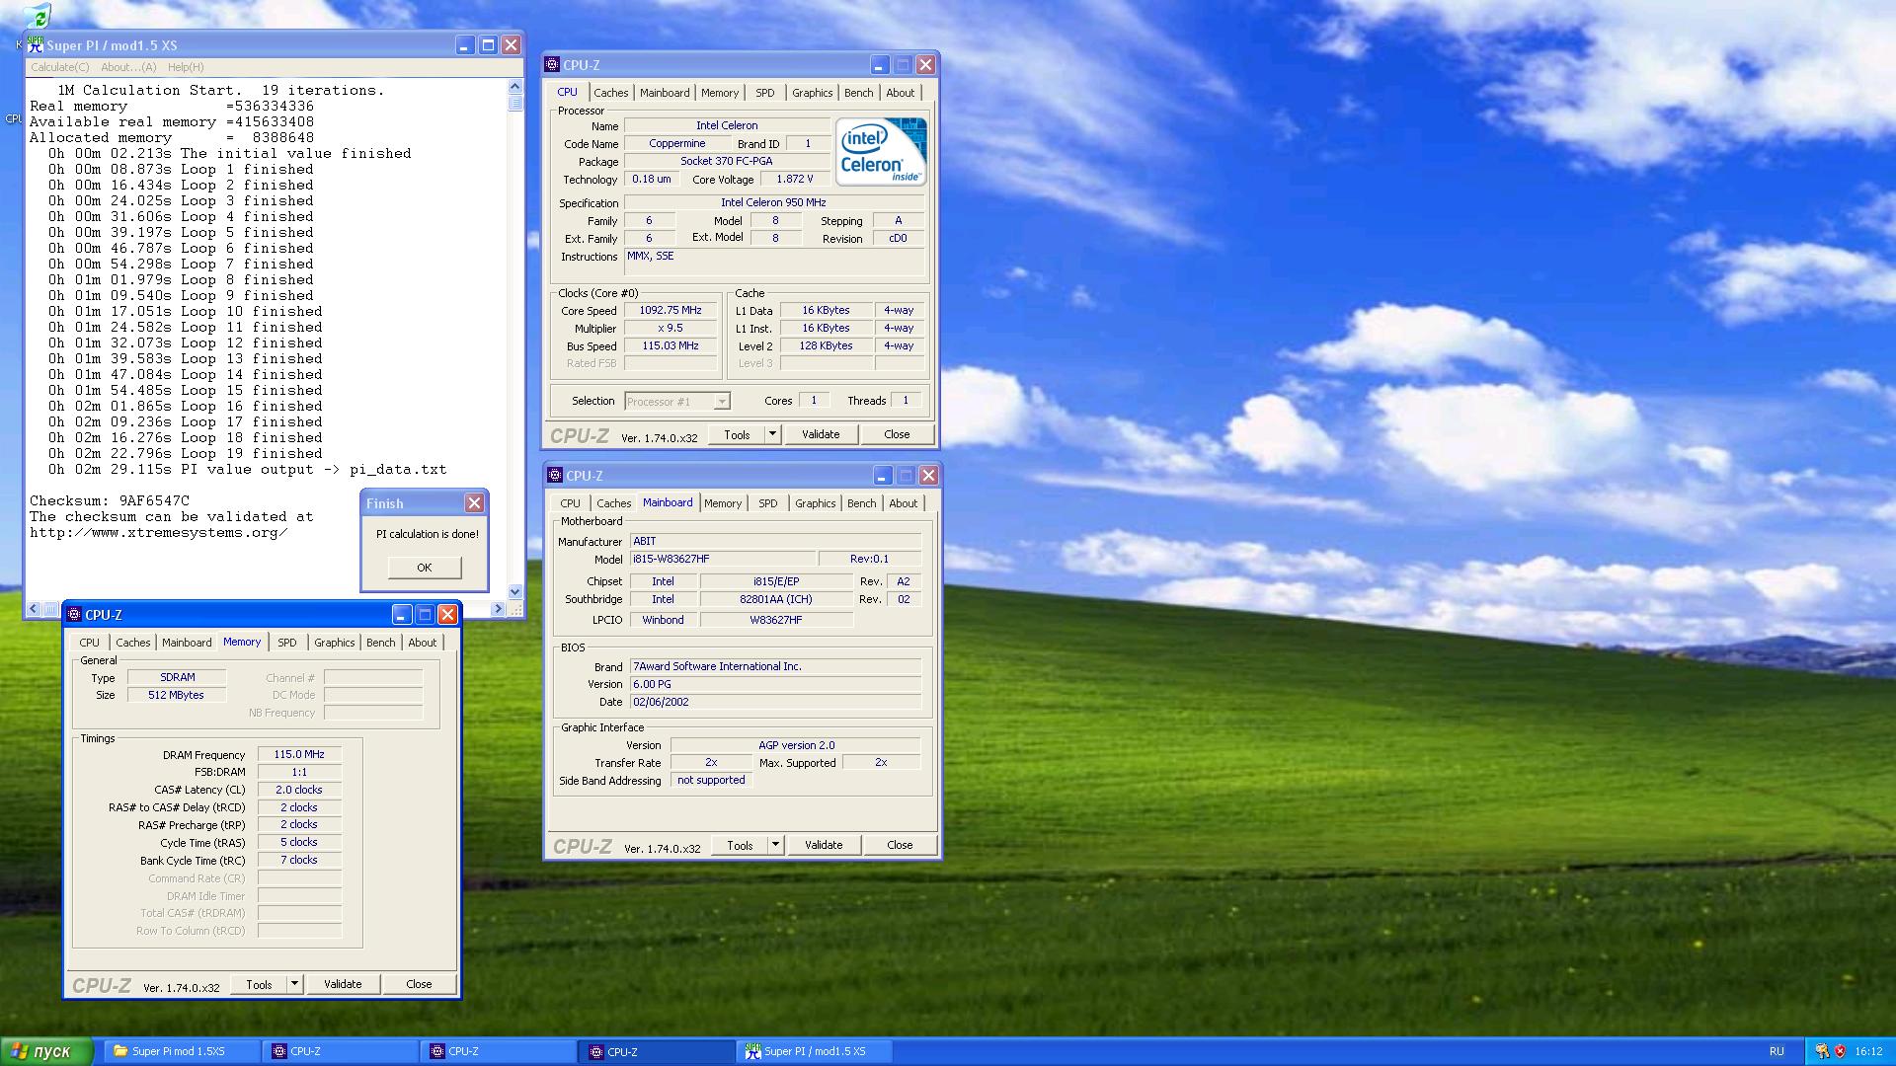
Task: Switch to Super PI / mod1.5 XS taskbar button
Action: pyautogui.click(x=815, y=1052)
